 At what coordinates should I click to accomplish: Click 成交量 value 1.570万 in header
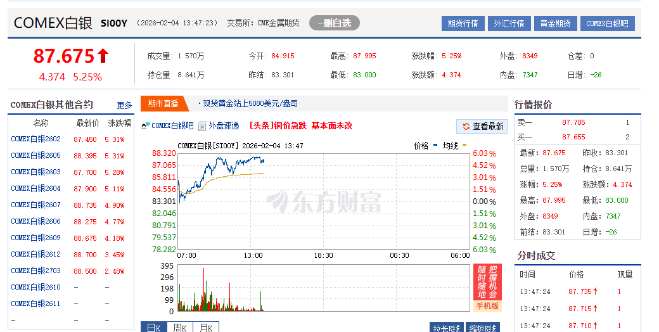[x=191, y=56]
